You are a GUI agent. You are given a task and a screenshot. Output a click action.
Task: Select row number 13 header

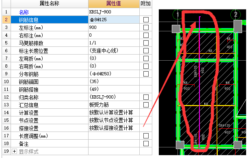point(6,105)
